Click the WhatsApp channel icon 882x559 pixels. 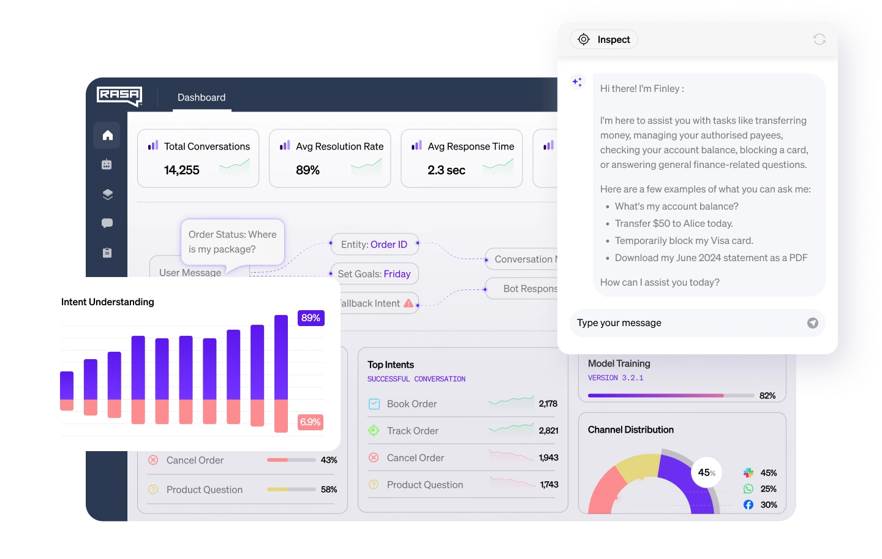tap(748, 489)
